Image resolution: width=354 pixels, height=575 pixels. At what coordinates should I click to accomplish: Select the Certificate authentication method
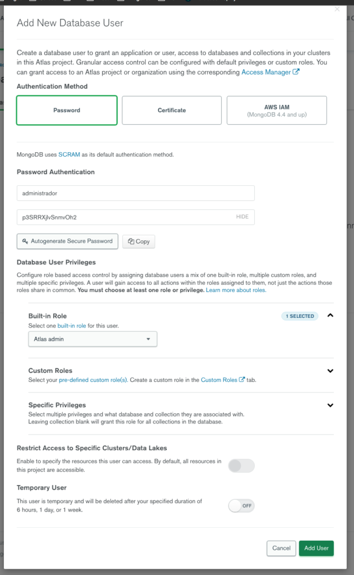click(172, 110)
